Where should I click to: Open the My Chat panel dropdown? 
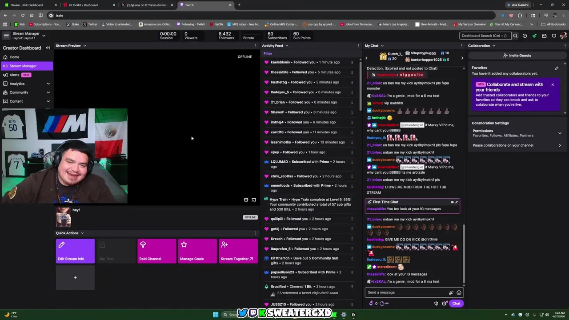382,46
